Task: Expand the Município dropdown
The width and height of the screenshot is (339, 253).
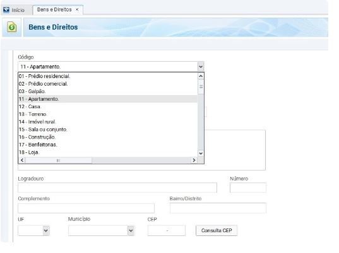Action: tap(131, 230)
